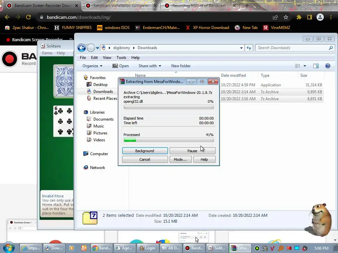
Task: Sort by the Date modified column header
Action: click(233, 75)
